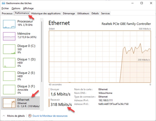The height and width of the screenshot is (121, 156).
Task: Open the Mémoire usage graph entry
Action: 9,36
